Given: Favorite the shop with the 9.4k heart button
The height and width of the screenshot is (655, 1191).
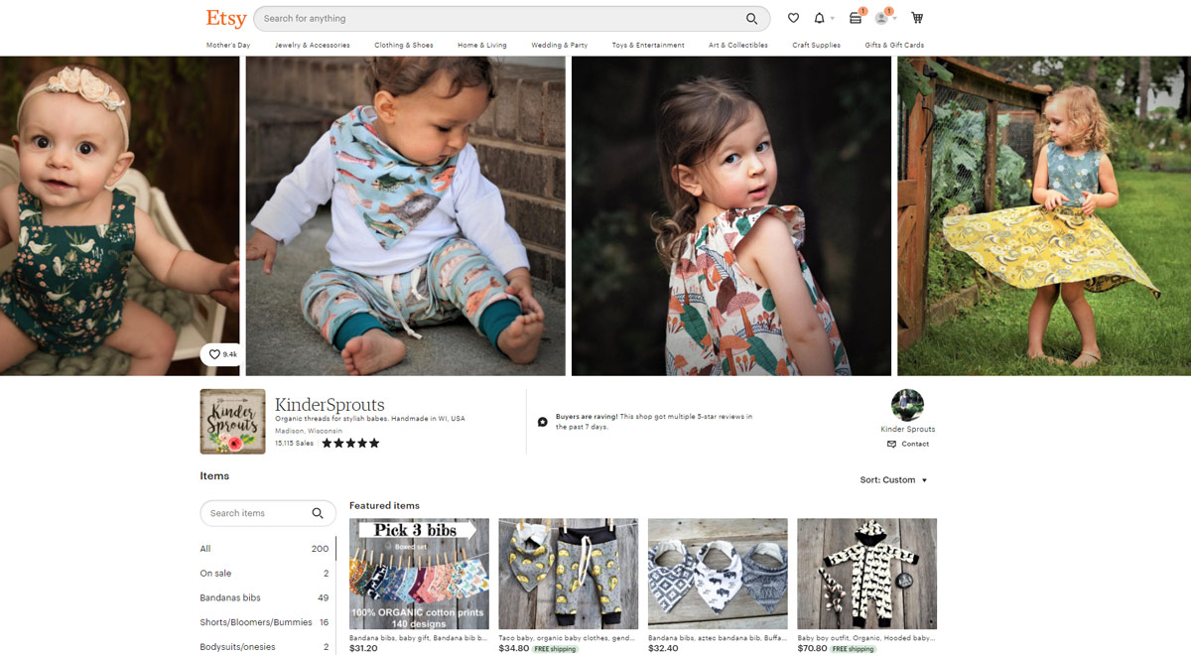Looking at the screenshot, I should coord(219,354).
